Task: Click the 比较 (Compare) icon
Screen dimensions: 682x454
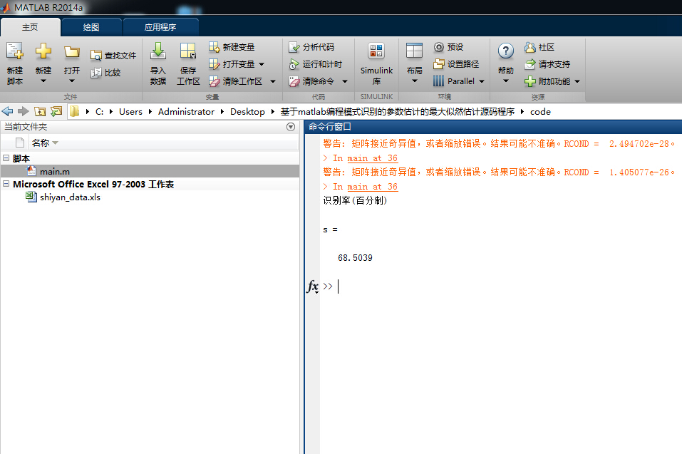Action: tap(95, 73)
